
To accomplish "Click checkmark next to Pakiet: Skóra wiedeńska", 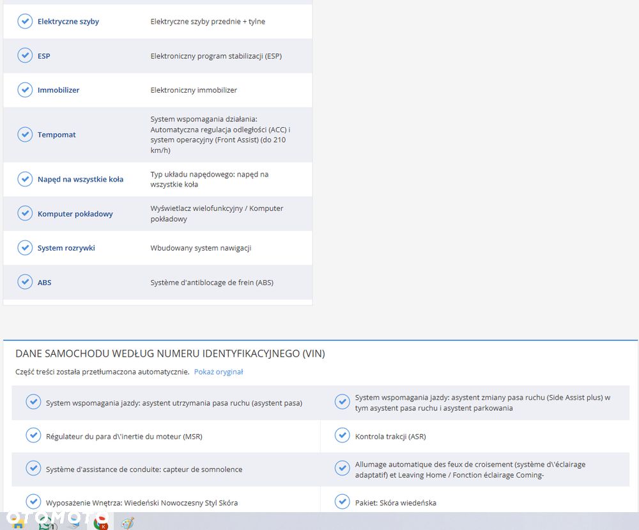I will [342, 502].
